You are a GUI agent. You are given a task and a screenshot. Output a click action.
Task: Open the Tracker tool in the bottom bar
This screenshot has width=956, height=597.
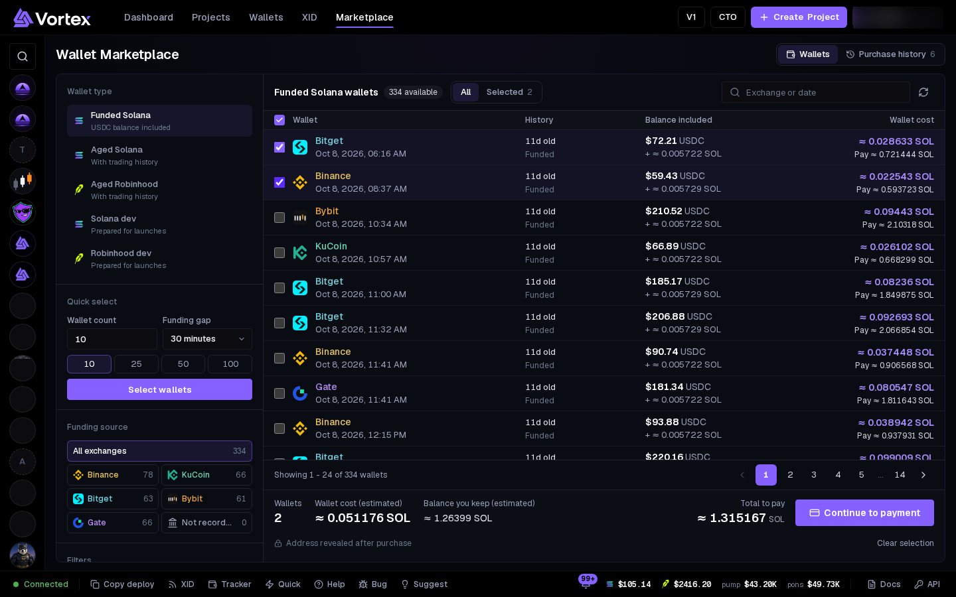coord(230,584)
